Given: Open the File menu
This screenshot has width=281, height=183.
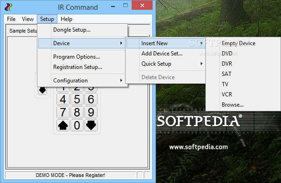Looking at the screenshot, I should click(x=11, y=19).
